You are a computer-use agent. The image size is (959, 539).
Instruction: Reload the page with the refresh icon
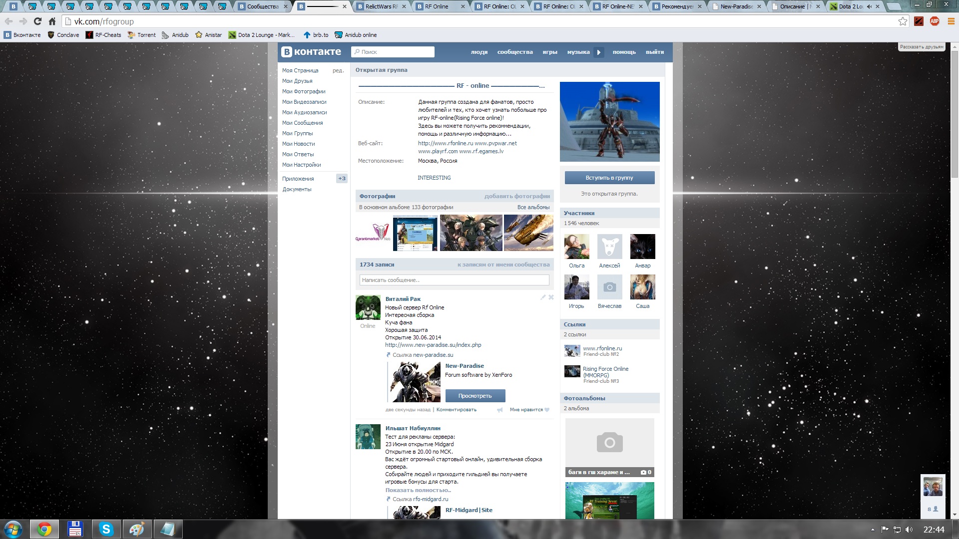click(37, 21)
